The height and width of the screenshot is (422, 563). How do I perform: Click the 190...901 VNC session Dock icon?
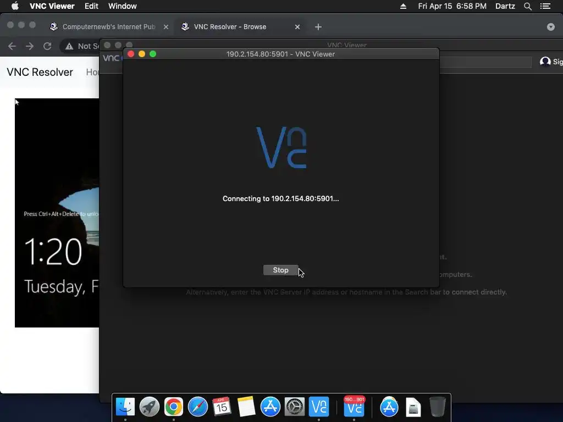354,407
